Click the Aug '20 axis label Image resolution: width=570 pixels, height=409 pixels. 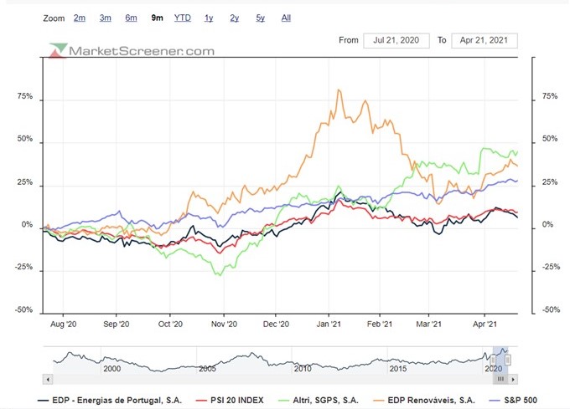[63, 325]
